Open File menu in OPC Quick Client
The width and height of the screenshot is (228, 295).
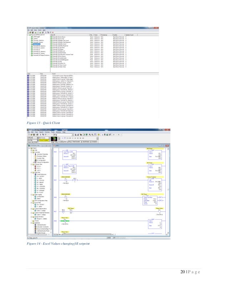click(x=29, y=30)
